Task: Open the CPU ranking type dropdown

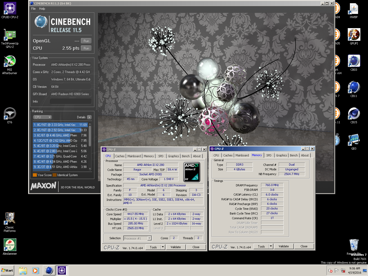Action: (42, 117)
